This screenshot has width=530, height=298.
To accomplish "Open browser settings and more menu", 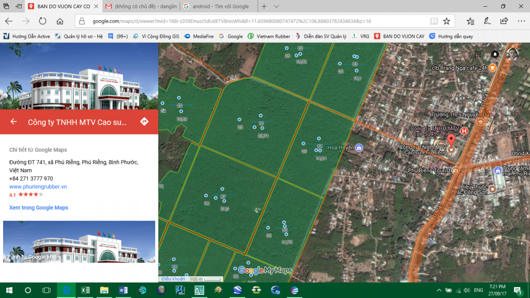I will tap(521, 21).
